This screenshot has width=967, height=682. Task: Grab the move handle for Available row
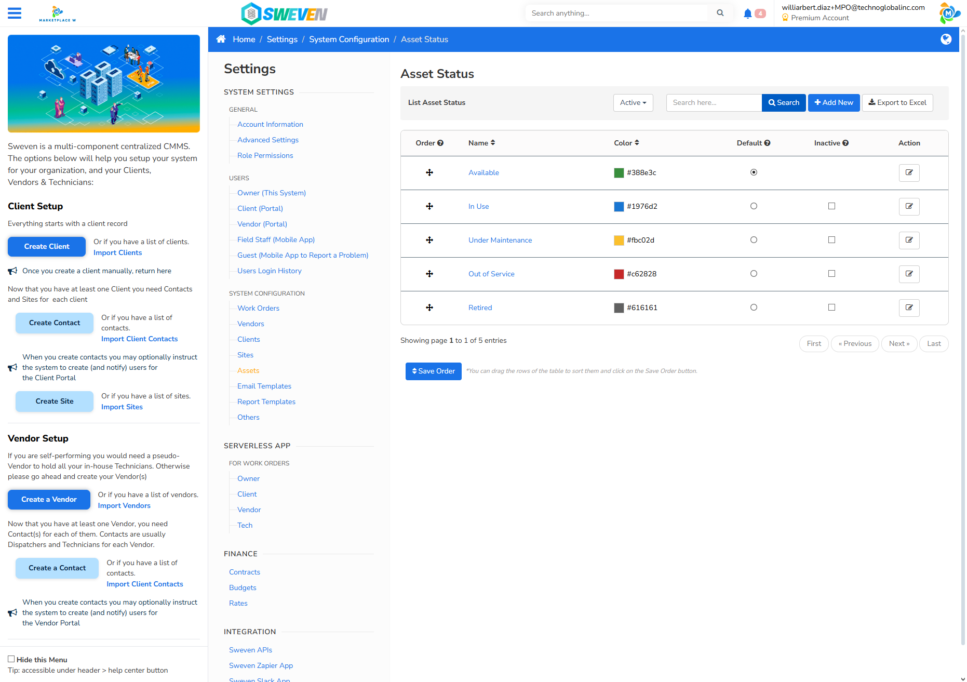point(429,172)
